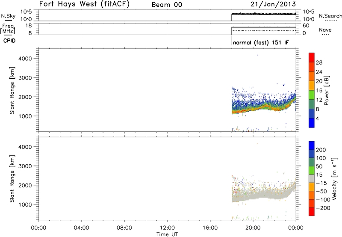Image resolution: width=342 pixels, height=237 pixels.
Task: Select the red below −200 Velocity colorbar segment
Action: point(312,212)
